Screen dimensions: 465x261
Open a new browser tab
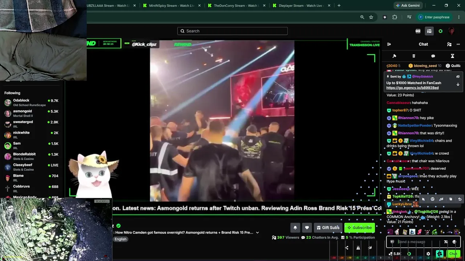point(339,6)
